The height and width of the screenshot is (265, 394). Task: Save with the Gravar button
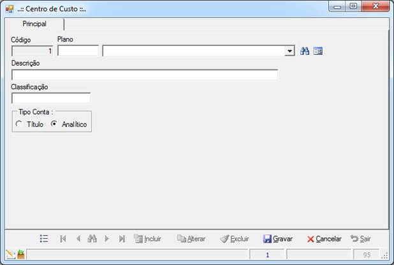(x=278, y=239)
